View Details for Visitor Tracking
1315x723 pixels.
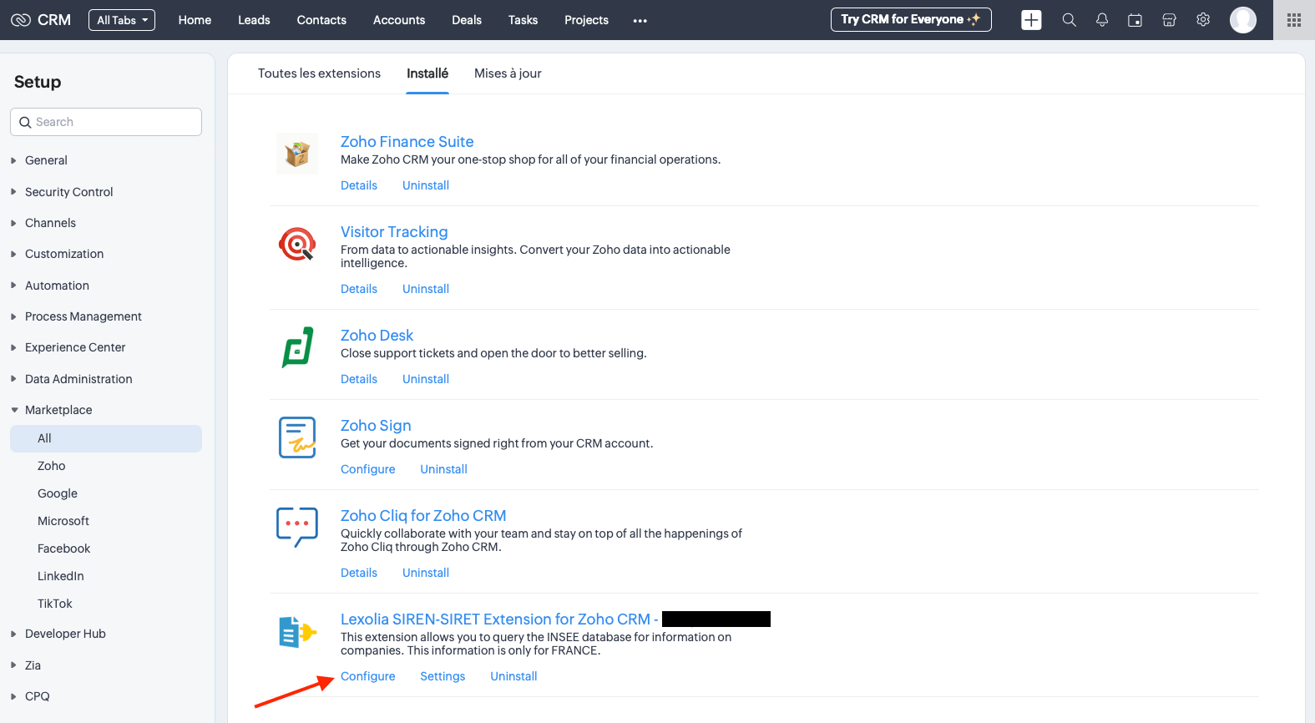pyautogui.click(x=359, y=289)
